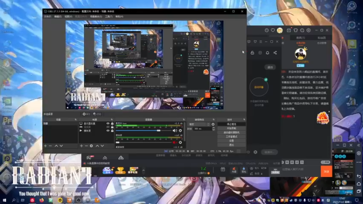Open the Firefox icon on the Windows taskbar
This screenshot has width=363, height=204.
[41, 200]
